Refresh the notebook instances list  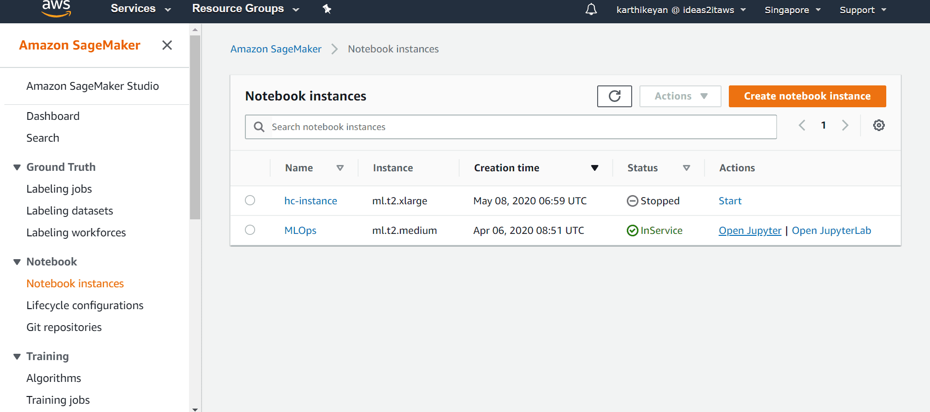click(614, 96)
